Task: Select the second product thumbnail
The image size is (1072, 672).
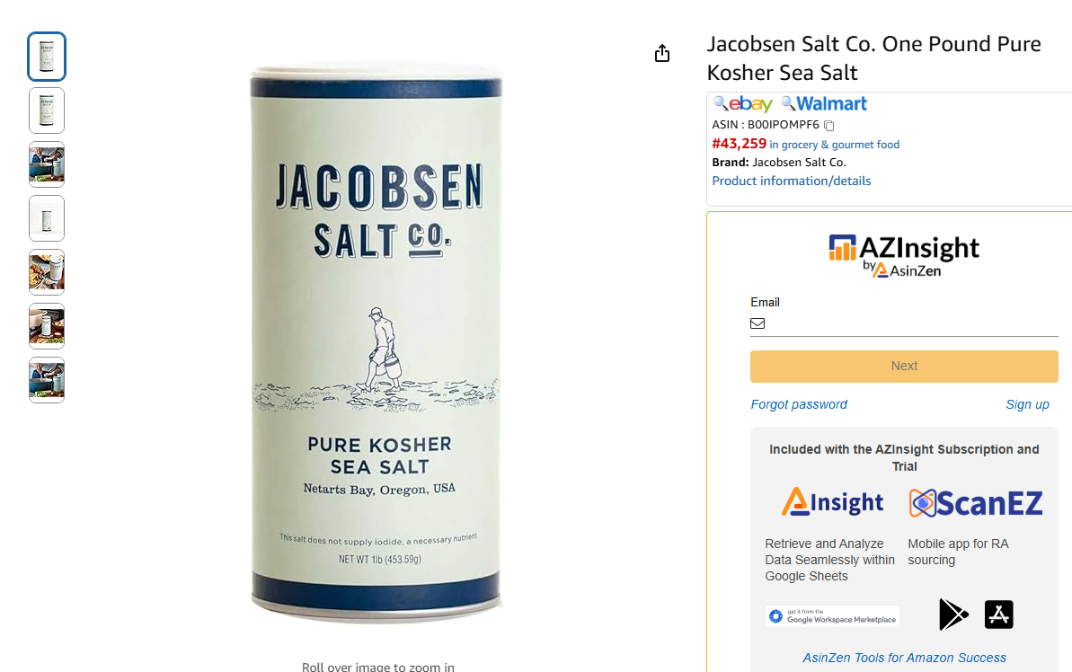Action: [x=47, y=111]
